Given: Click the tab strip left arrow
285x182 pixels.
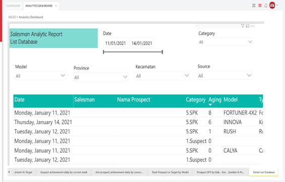Looking at the screenshot, I should 9,172.
